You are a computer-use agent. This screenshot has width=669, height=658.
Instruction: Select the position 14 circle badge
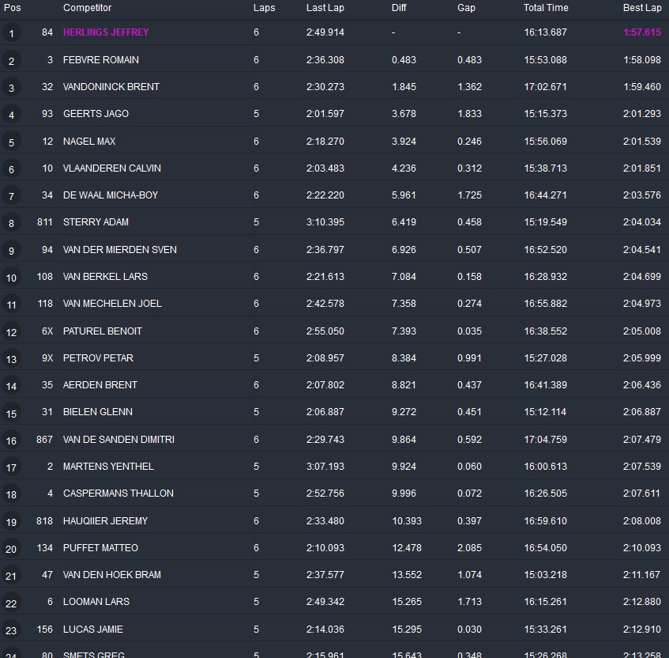coord(11,386)
